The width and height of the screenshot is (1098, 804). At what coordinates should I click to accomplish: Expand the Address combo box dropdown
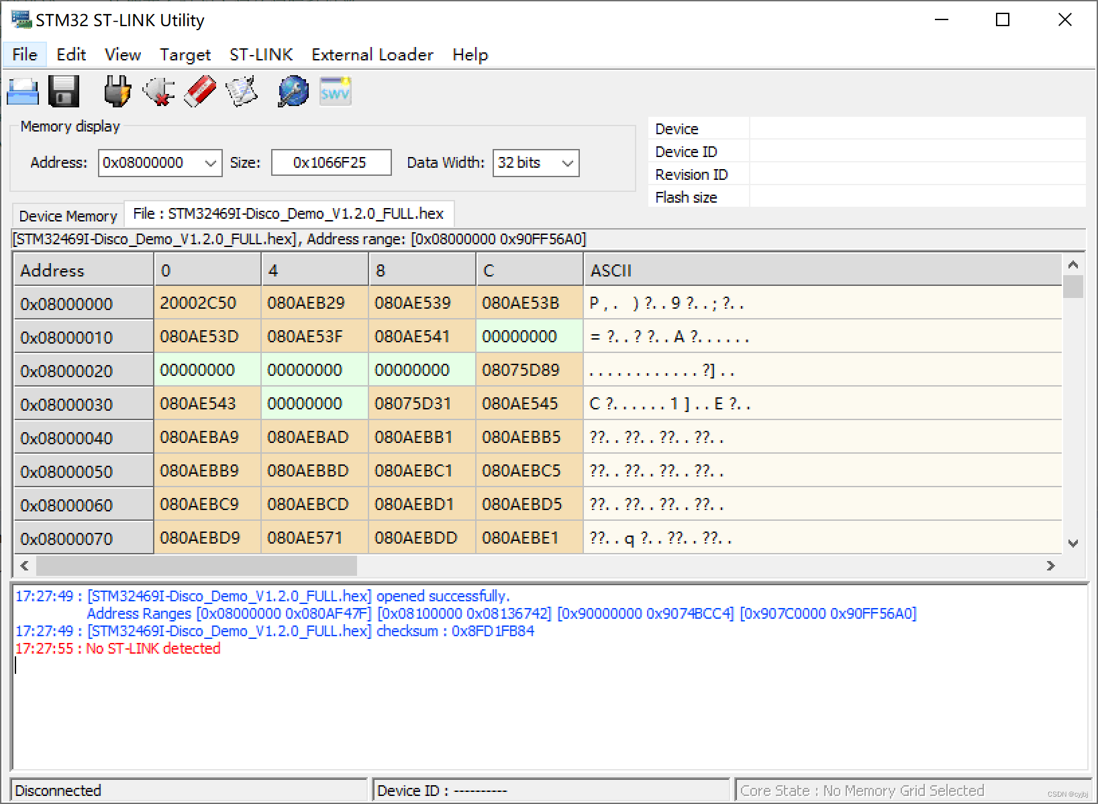coord(211,163)
